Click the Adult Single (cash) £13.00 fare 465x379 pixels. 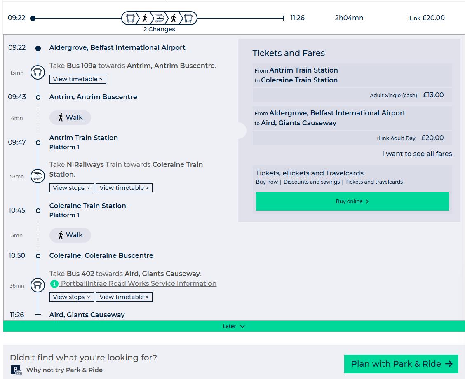tap(352, 95)
